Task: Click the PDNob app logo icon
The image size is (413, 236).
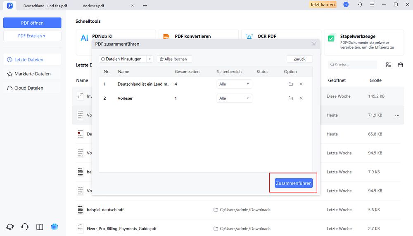Action: [x=10, y=5]
